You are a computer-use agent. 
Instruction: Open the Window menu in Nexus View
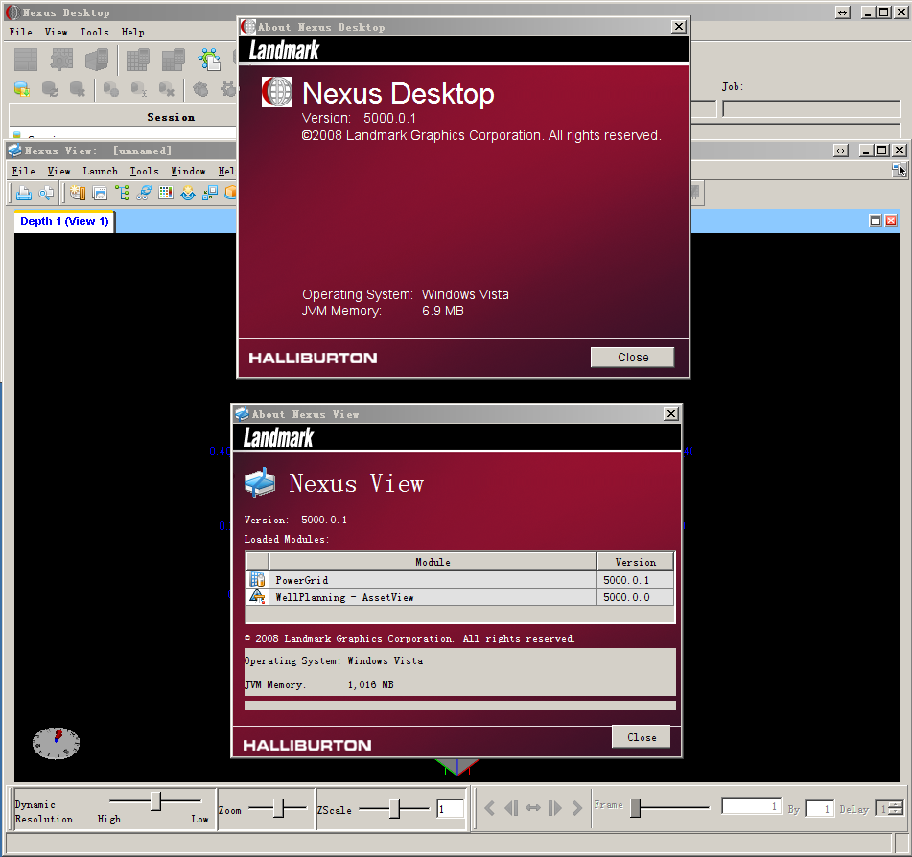188,171
